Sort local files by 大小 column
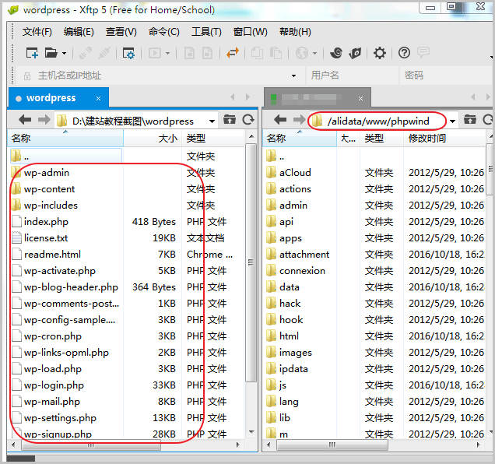 pyautogui.click(x=167, y=138)
